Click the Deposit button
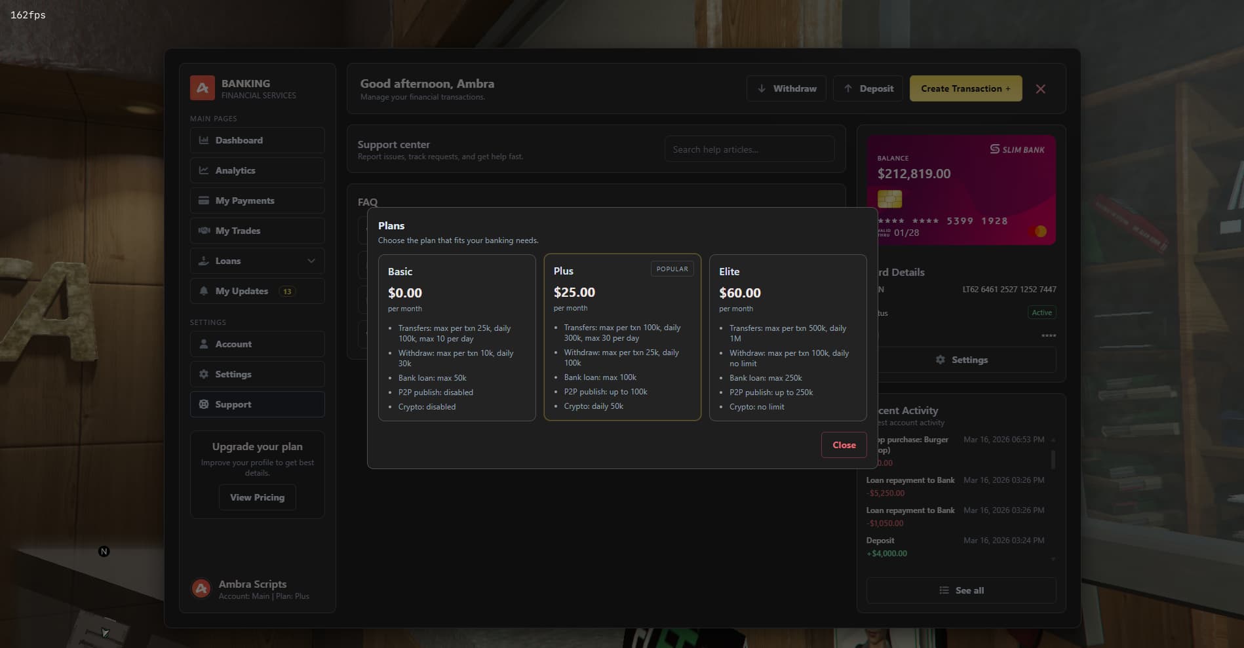Image resolution: width=1244 pixels, height=648 pixels. [x=868, y=88]
